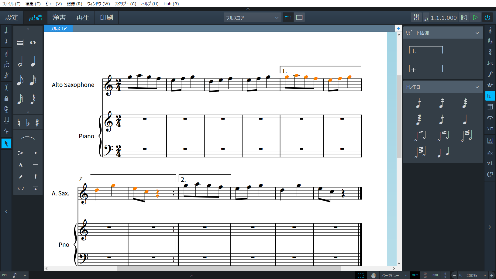Open the lyrics (v1.) panel

490,164
